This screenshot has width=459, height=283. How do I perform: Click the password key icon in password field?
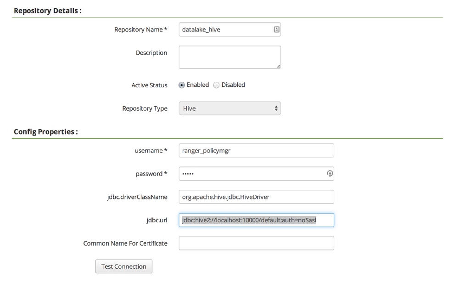click(x=330, y=174)
